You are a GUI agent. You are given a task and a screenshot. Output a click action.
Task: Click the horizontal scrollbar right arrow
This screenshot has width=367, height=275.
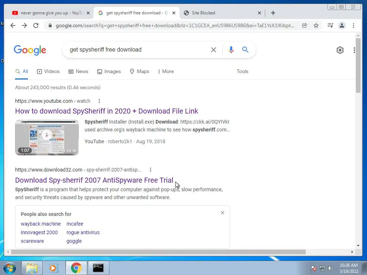[352, 252]
